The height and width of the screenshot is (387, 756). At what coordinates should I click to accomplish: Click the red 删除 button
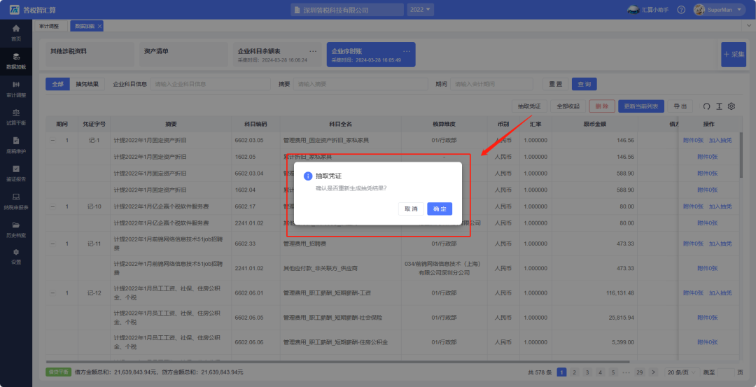(602, 106)
